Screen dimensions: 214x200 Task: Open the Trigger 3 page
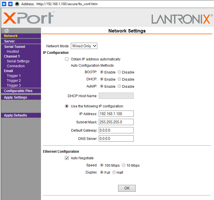14,85
